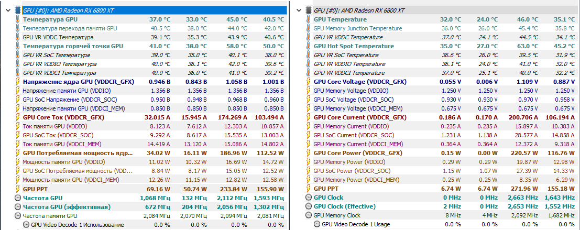Click gauge icon beside GPU Video Decode 1 Использование

pos(26,224)
